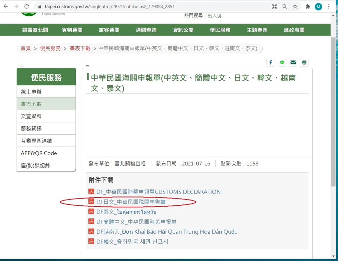This screenshot has width=338, height=261.
Task: Click the print page icon
Action: [304, 62]
